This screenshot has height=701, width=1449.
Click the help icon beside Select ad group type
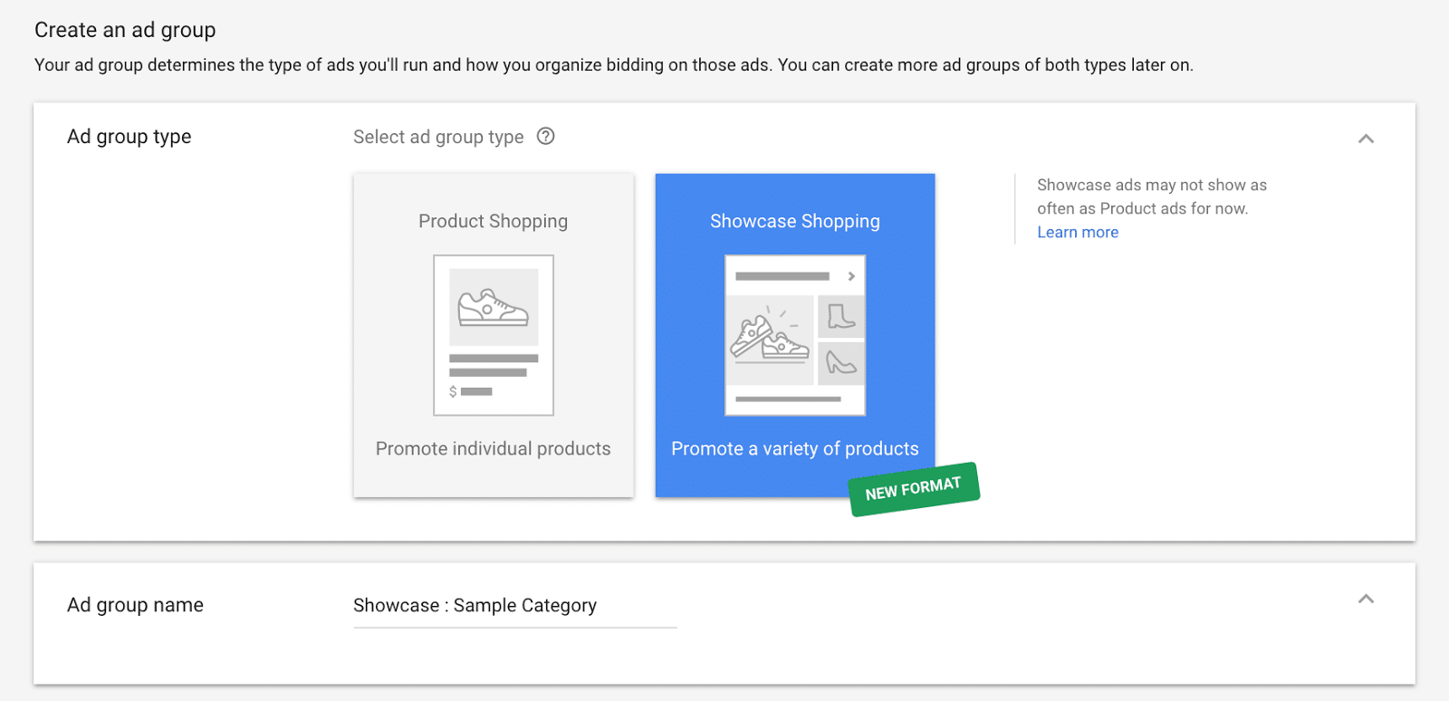pos(545,137)
